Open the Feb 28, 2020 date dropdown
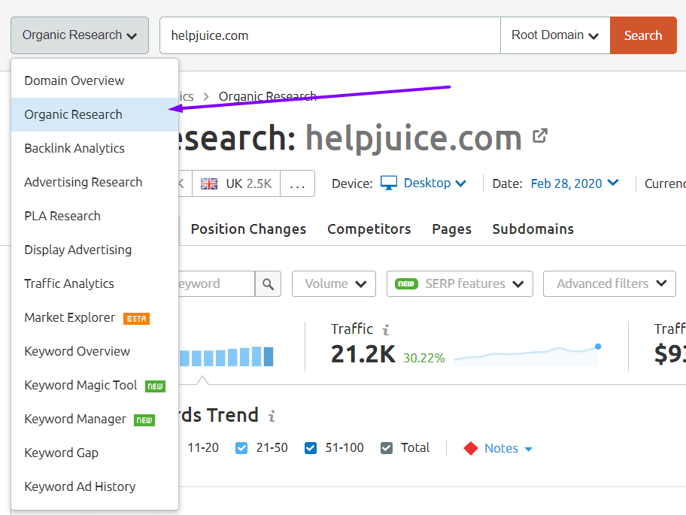Image resolution: width=686 pixels, height=515 pixels. click(575, 183)
